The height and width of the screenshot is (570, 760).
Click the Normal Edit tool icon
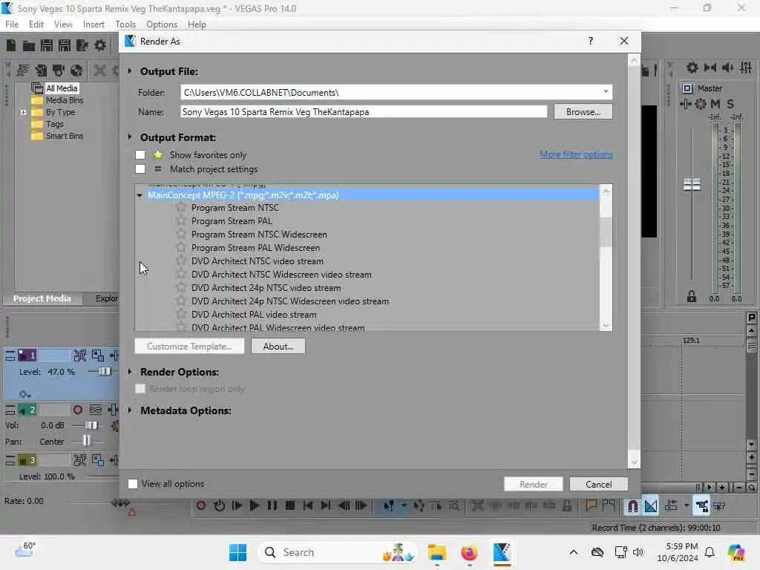(x=388, y=505)
